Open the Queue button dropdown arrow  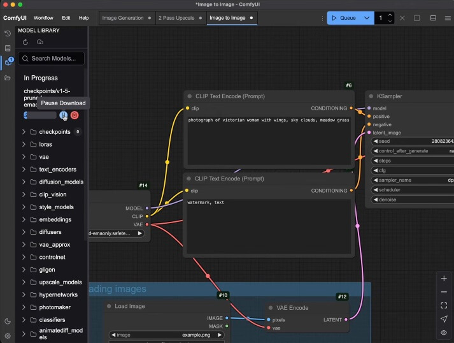tap(366, 18)
